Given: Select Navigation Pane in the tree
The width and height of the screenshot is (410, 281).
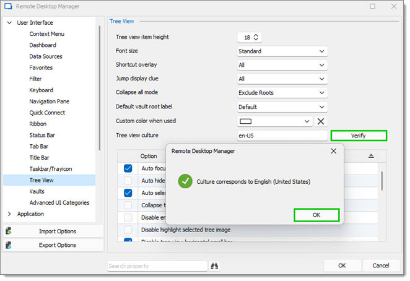Looking at the screenshot, I should pyautogui.click(x=49, y=102).
